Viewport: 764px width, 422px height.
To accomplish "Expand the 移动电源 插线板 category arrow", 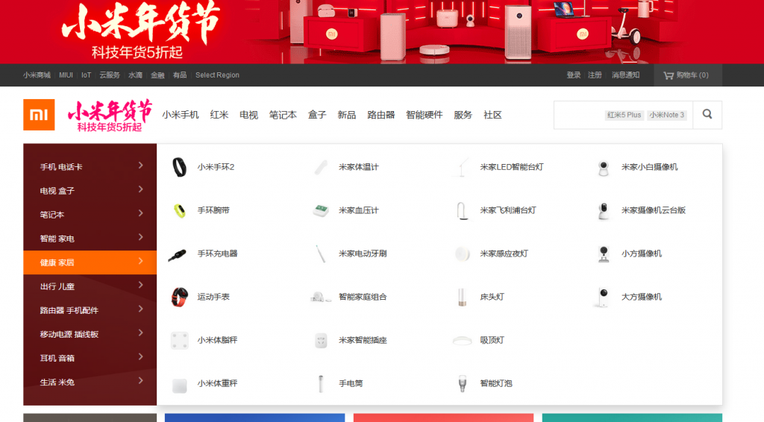I will (140, 333).
